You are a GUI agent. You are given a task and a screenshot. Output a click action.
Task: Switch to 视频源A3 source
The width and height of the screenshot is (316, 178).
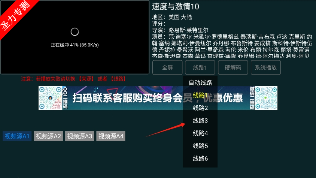79,136
